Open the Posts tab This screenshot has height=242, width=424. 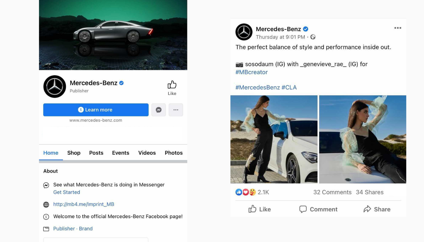[96, 153]
